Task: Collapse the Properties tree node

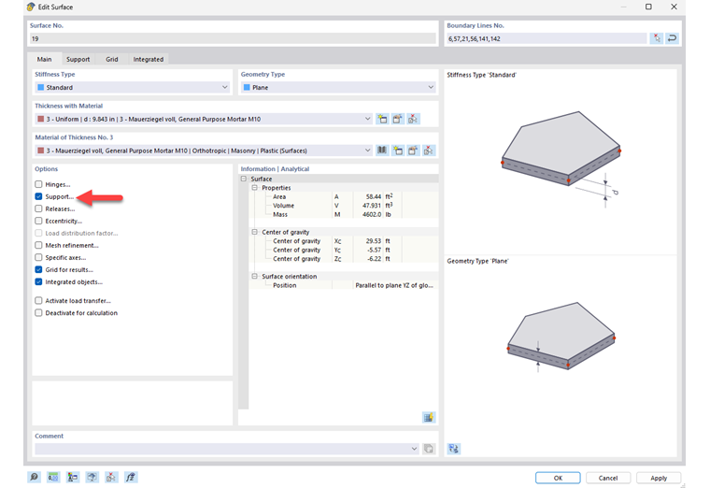Action: 254,188
